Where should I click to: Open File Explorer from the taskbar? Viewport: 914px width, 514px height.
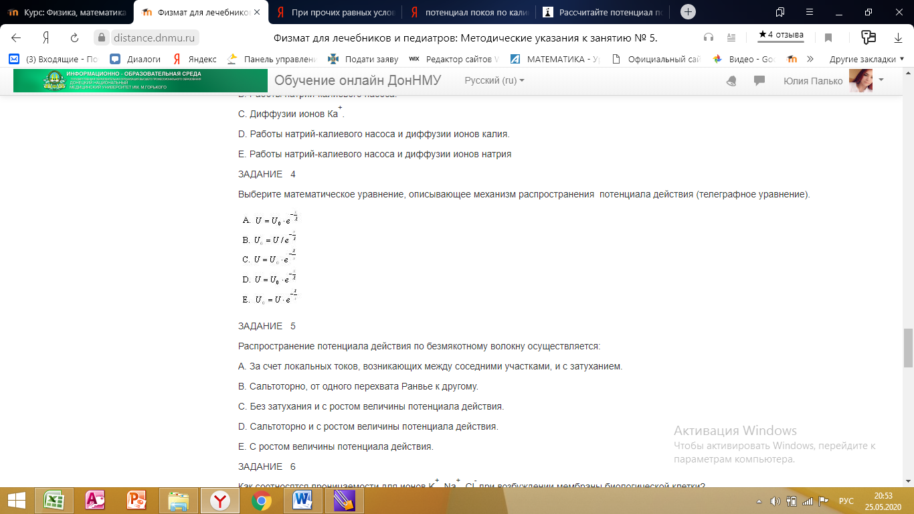[178, 501]
